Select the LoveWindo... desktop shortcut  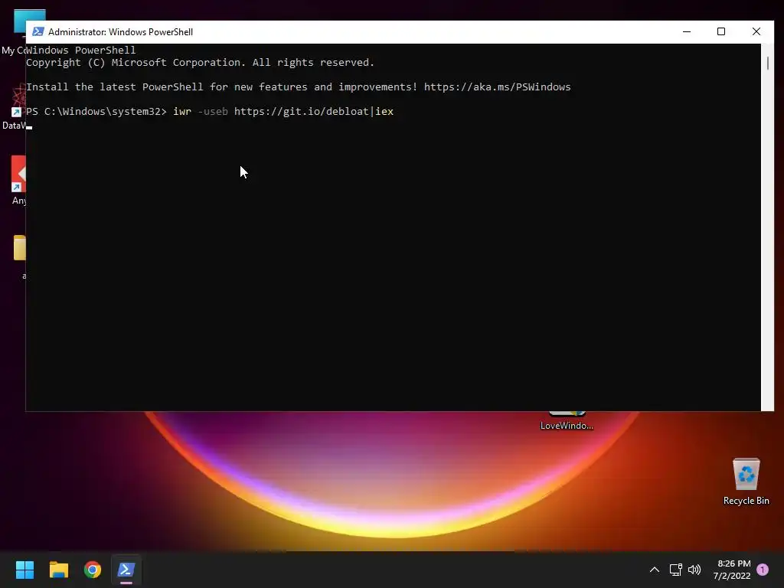(567, 421)
